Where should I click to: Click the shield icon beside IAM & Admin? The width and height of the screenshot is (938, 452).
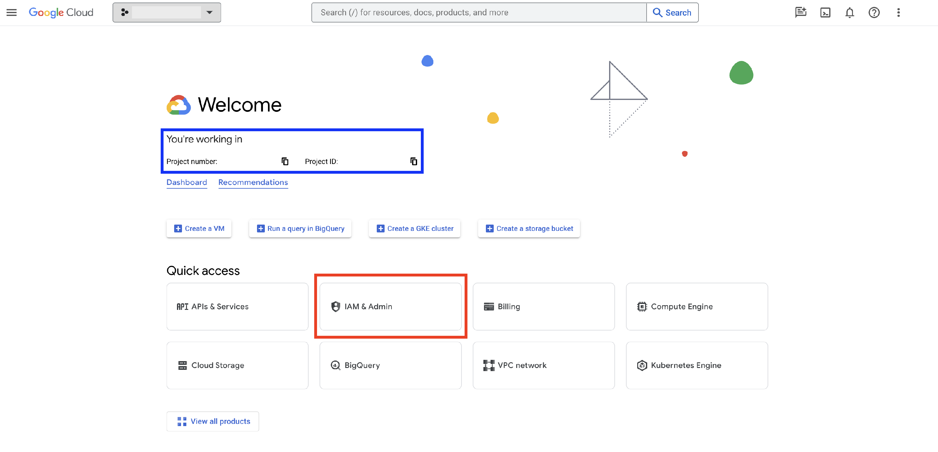point(335,306)
